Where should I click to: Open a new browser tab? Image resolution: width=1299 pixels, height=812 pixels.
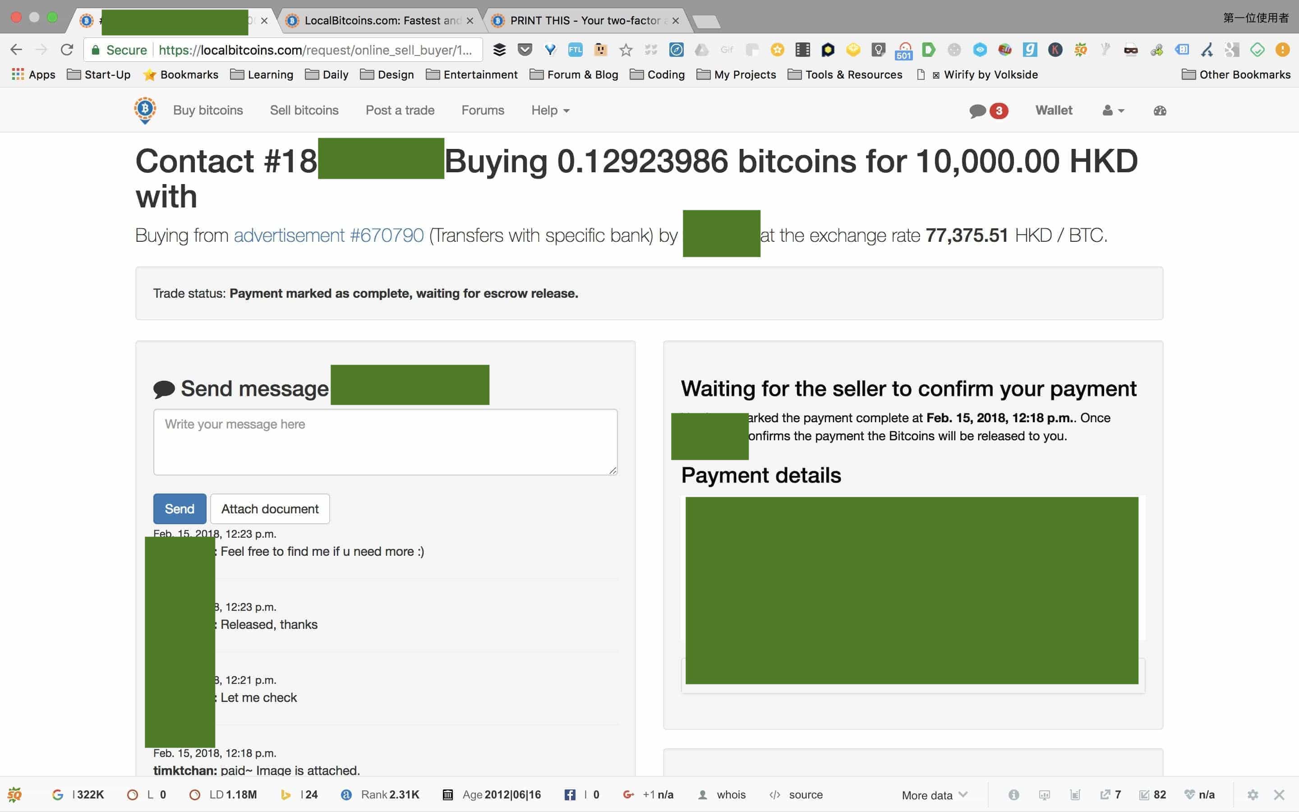click(706, 22)
